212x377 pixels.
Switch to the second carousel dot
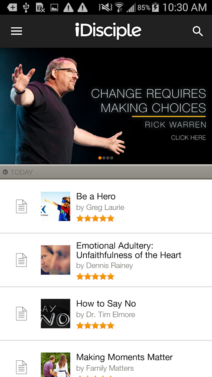(104, 158)
